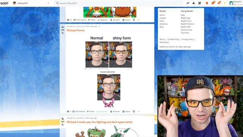Open the Pokemon image on bottom post
This screenshot has width=243, height=137.
pyautogui.click(x=107, y=131)
